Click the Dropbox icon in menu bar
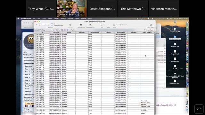The height and width of the screenshot is (115, 205). tap(141, 19)
